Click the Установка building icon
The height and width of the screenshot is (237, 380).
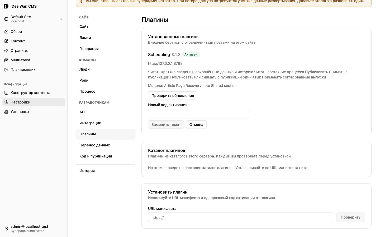click(x=6, y=112)
